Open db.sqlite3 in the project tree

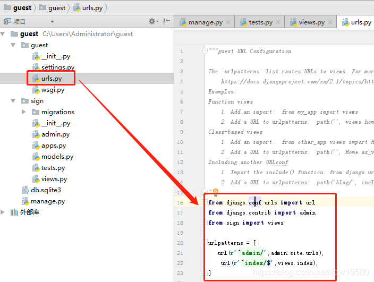tap(41, 190)
